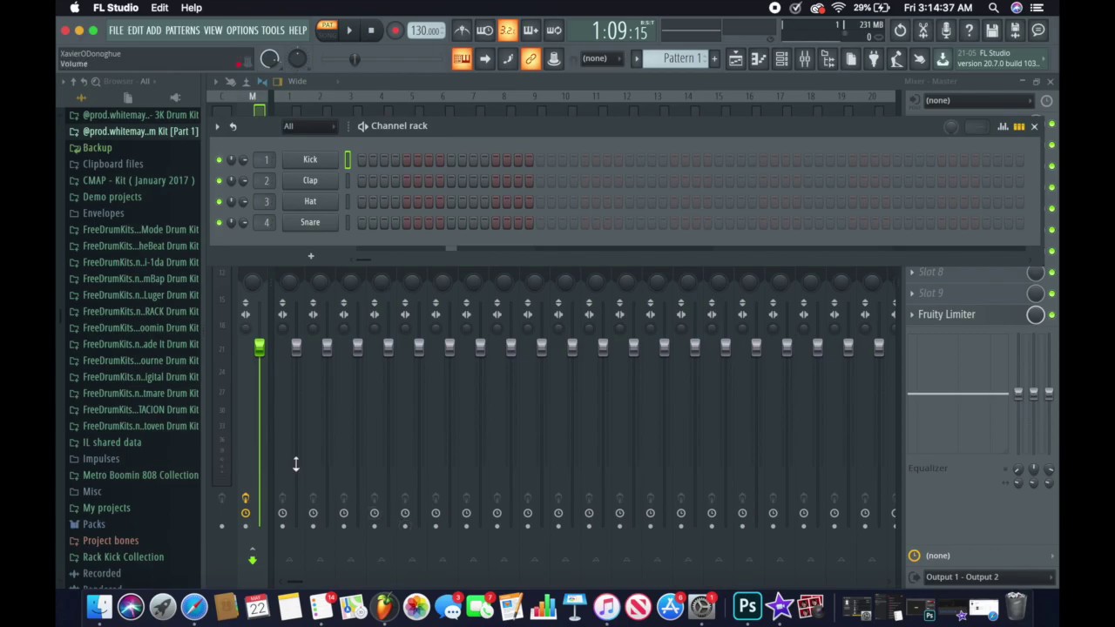Open the PATTERNS menu
The image size is (1115, 627).
pos(182,30)
